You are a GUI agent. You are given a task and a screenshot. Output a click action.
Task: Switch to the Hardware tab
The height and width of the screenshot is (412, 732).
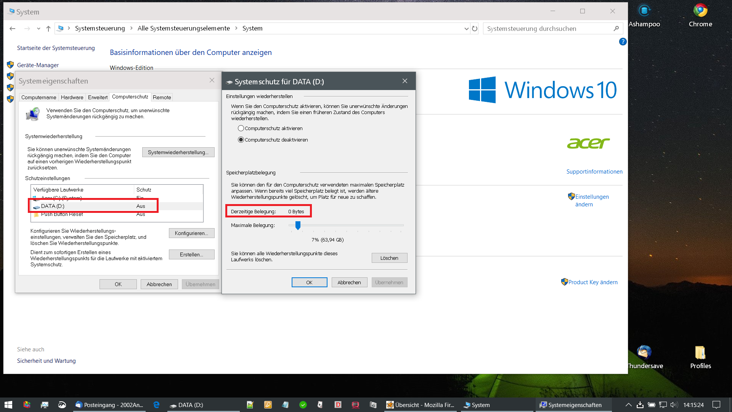[72, 97]
